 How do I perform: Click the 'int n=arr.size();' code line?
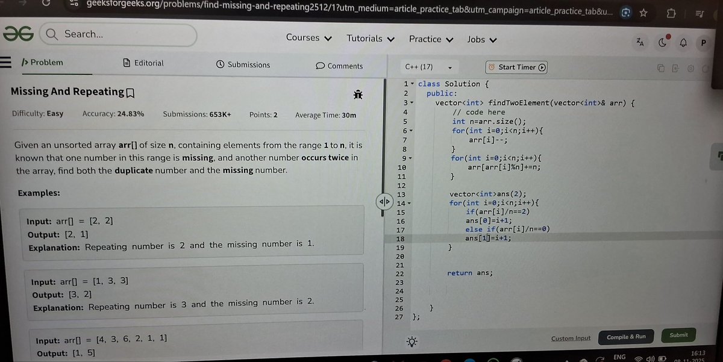(x=489, y=122)
